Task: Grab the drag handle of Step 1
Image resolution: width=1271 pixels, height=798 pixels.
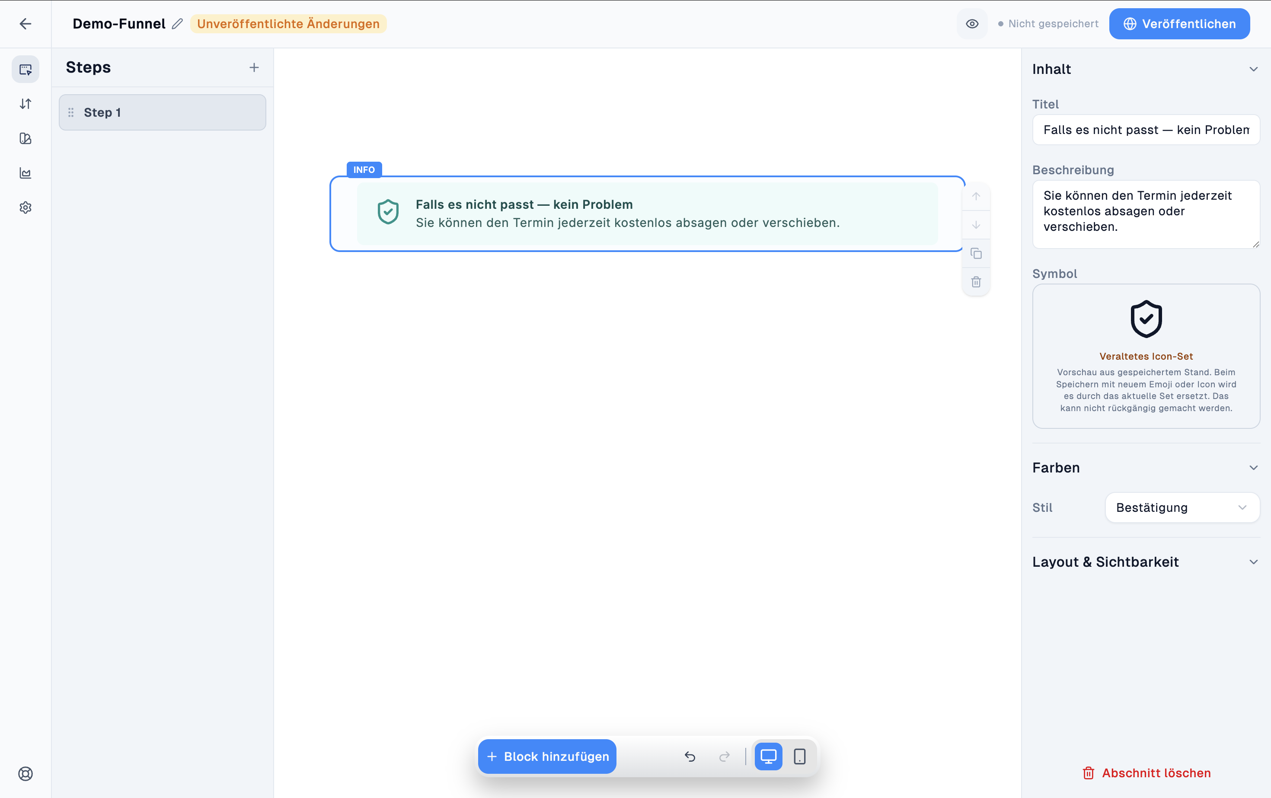Action: tap(71, 112)
